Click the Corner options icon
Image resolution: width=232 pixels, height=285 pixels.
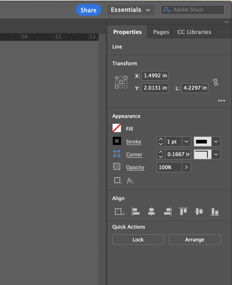tap(117, 154)
